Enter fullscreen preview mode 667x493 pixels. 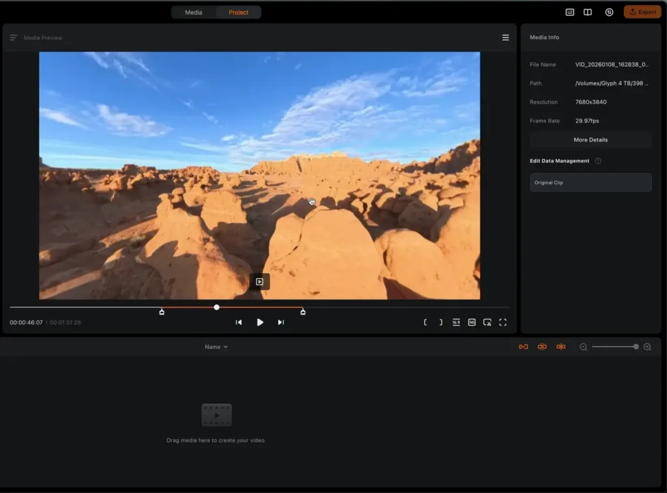(x=503, y=322)
